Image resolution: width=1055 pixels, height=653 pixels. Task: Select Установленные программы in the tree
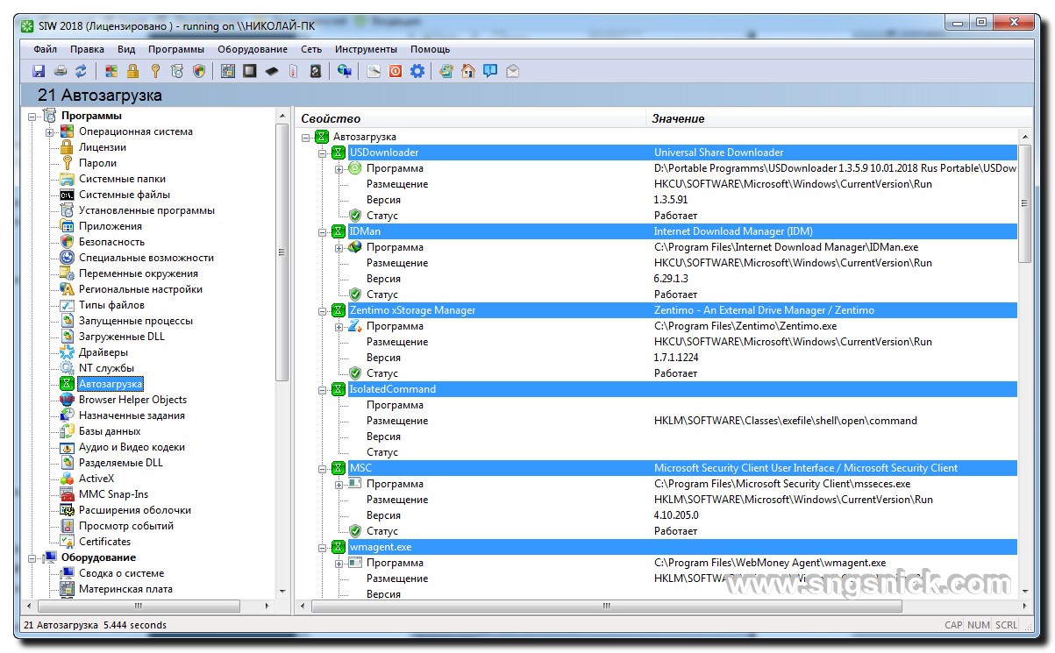coord(146,210)
